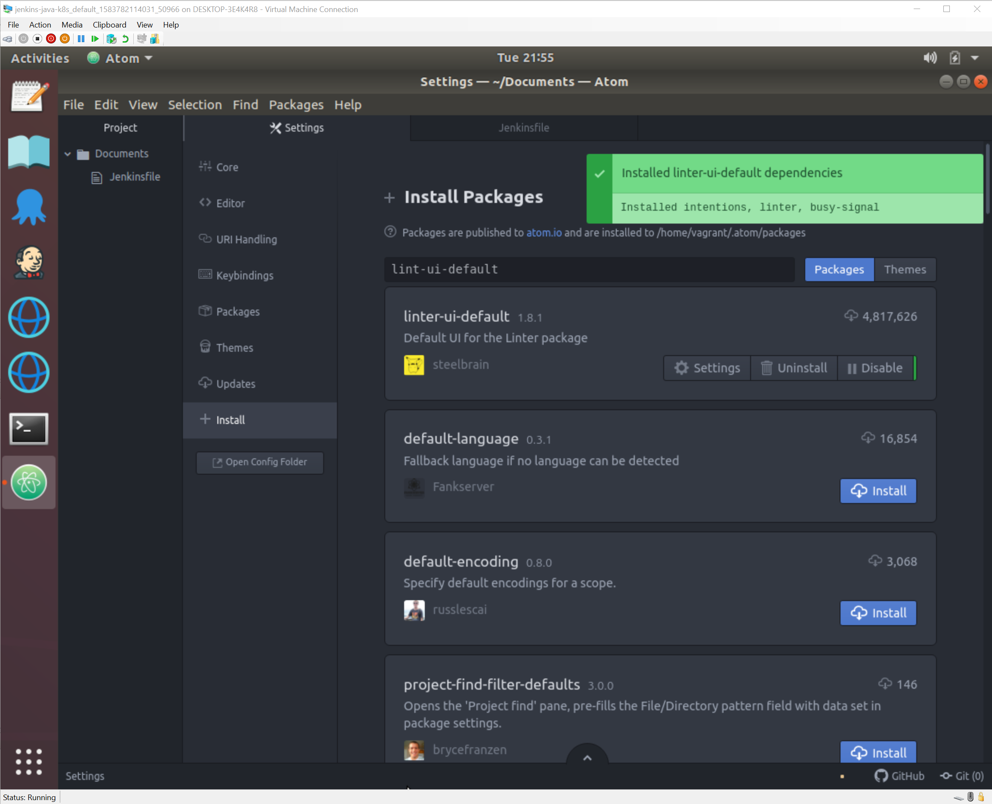Image resolution: width=992 pixels, height=804 pixels.
Task: Open system menu arrow in top bar
Action: 975,58
